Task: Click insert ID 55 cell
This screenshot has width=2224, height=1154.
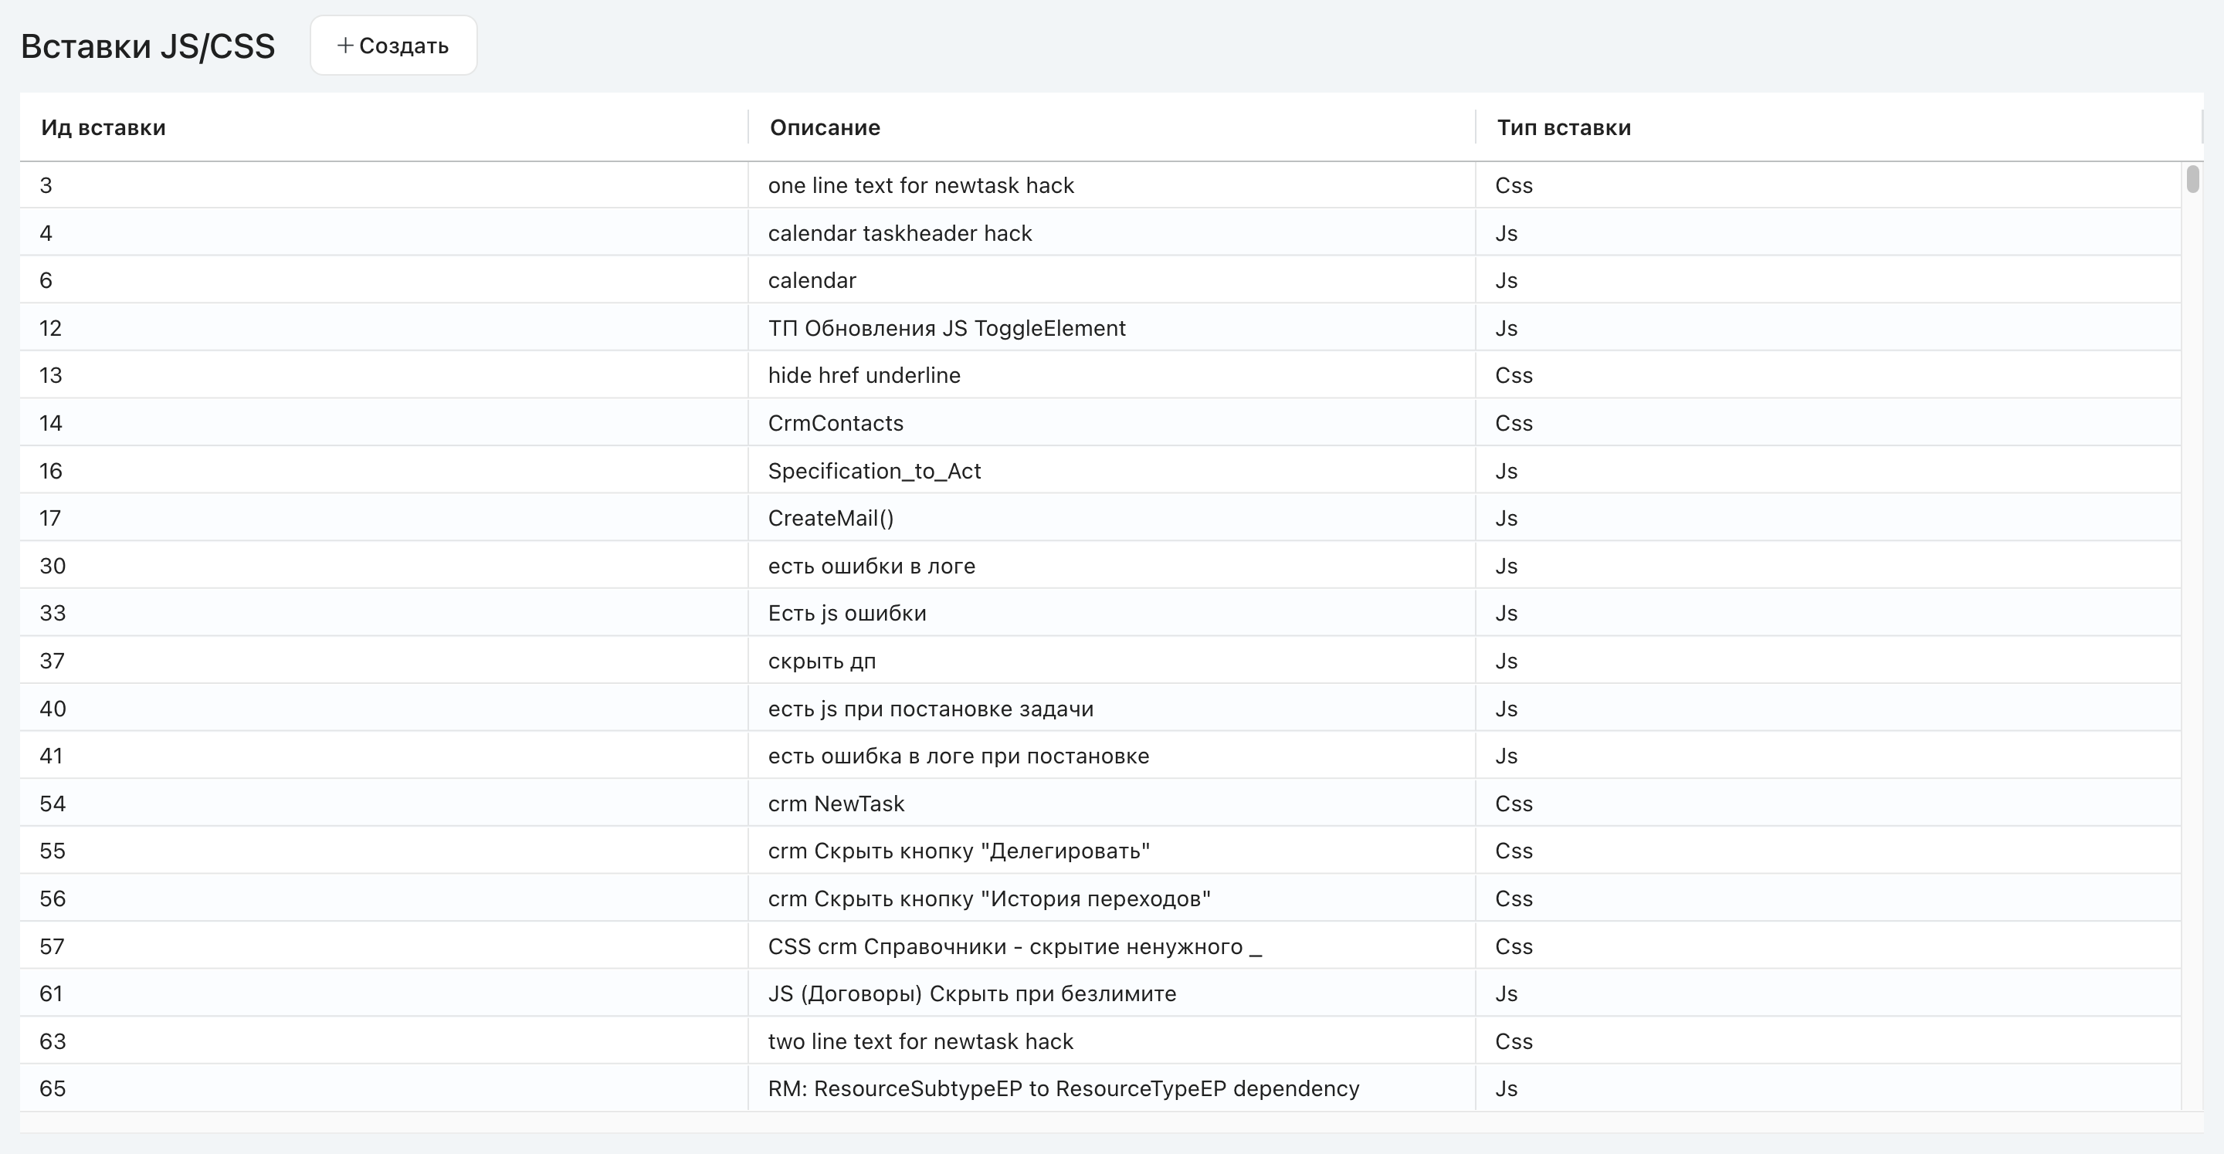Action: [x=383, y=851]
